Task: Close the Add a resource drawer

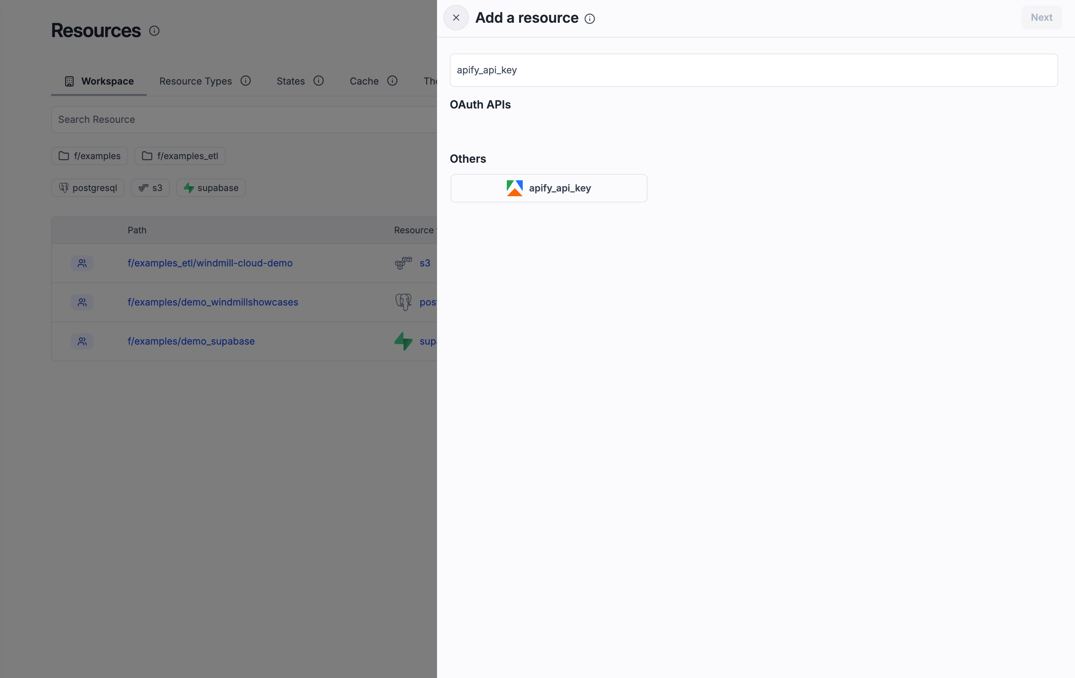Action: (456, 18)
